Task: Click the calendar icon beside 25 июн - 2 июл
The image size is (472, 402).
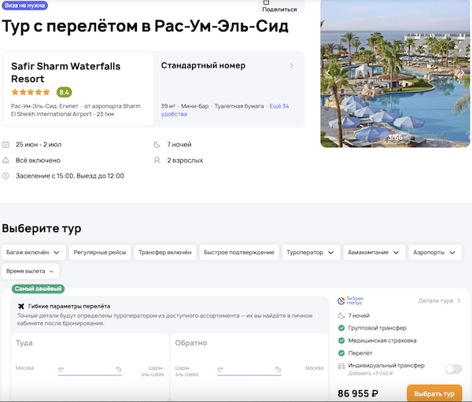Action: tap(6, 145)
